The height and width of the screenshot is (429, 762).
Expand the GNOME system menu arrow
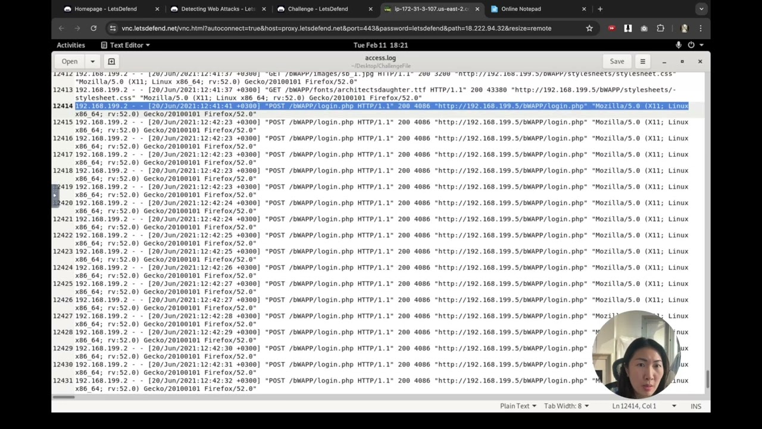(702, 45)
